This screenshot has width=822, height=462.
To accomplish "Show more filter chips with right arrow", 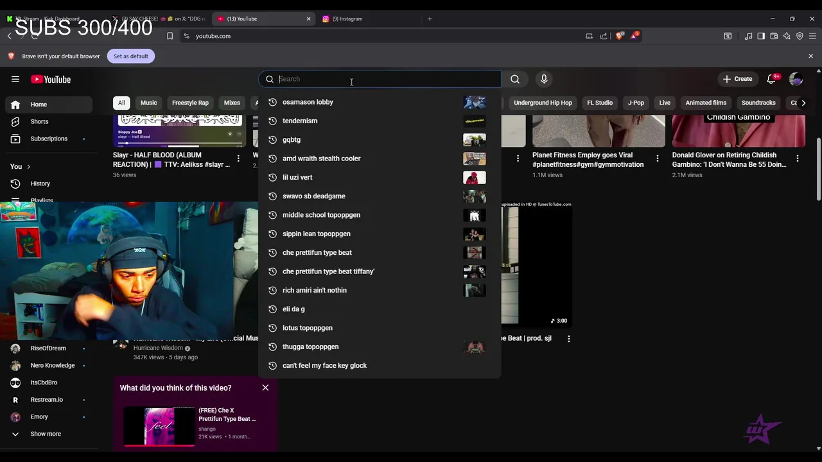I will [x=803, y=103].
